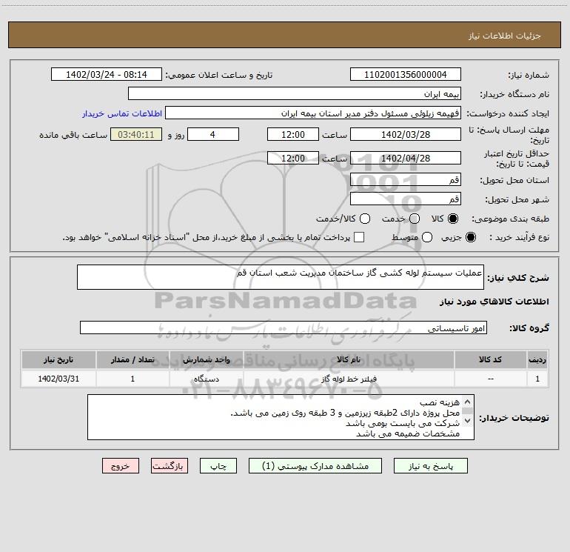Open 'مشاهده مدارک پیوستی (1)' attachments
This screenshot has height=552, width=570.
tap(315, 466)
